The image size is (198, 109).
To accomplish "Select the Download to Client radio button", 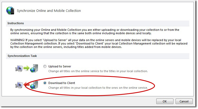I will (45, 83).
